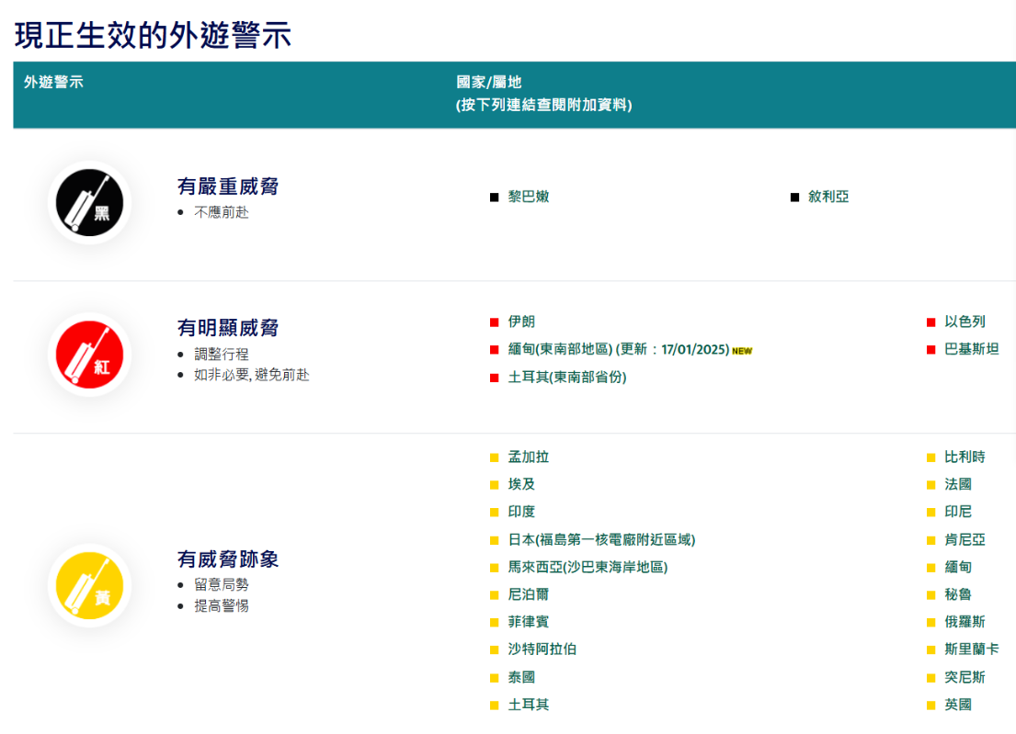Screen dimensions: 1016x734
Task: Click the 外遊警示 column header
Action: click(53, 82)
